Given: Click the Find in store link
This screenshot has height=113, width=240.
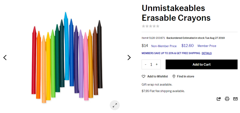Looking at the screenshot, I should pos(185,76).
